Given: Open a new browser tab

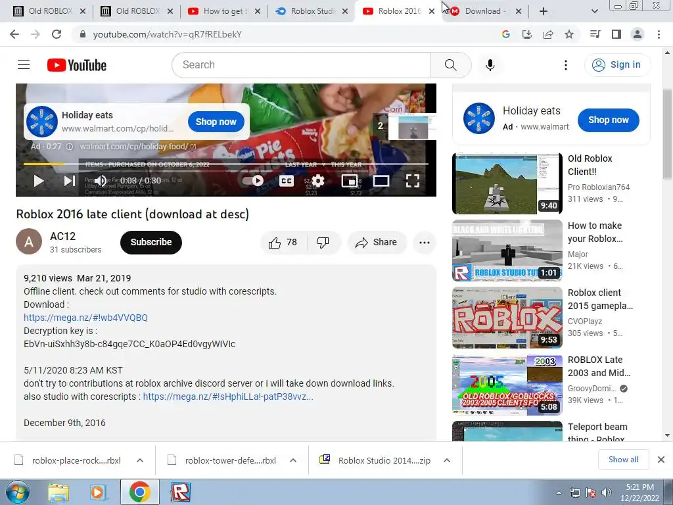Looking at the screenshot, I should 544,11.
